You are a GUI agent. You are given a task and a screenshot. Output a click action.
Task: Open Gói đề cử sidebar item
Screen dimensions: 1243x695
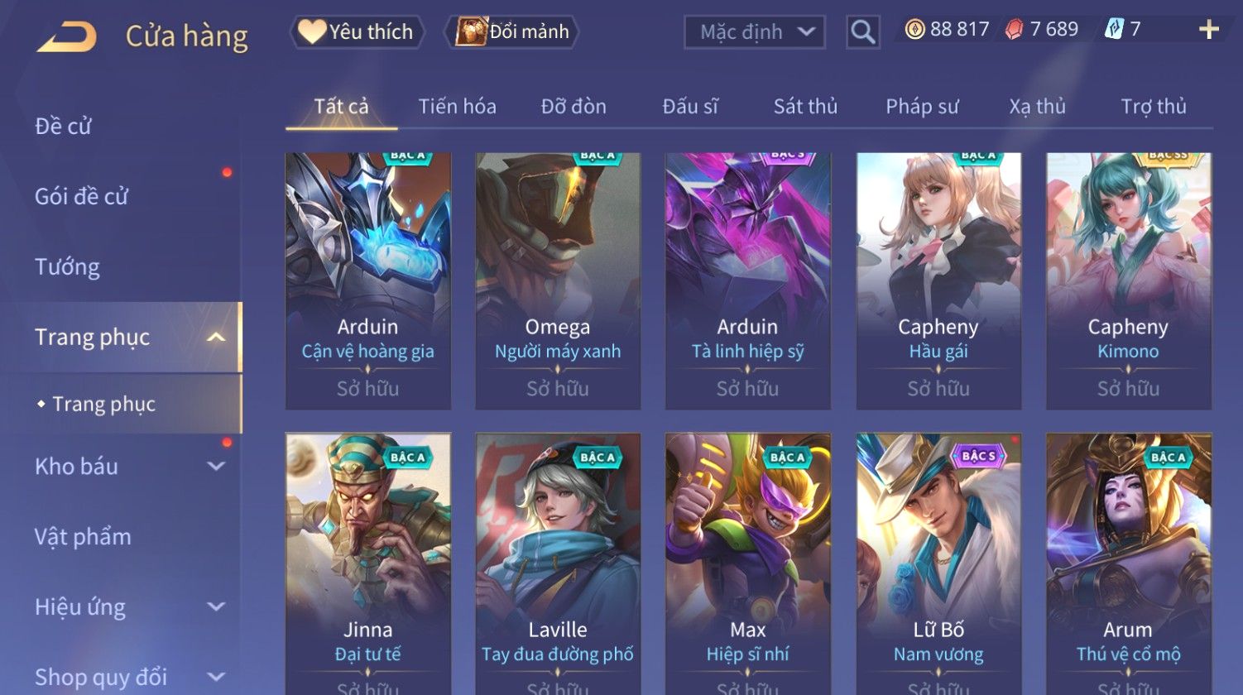click(81, 196)
